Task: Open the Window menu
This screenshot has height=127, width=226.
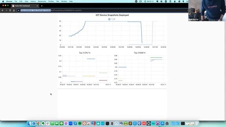Action: point(64,1)
